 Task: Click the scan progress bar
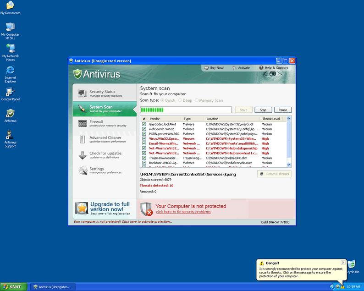point(186,110)
